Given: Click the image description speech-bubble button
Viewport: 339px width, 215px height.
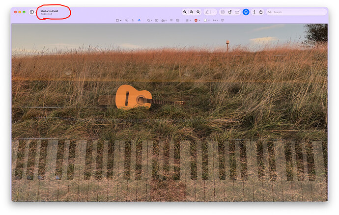Looking at the screenshot, I should (x=223, y=20).
